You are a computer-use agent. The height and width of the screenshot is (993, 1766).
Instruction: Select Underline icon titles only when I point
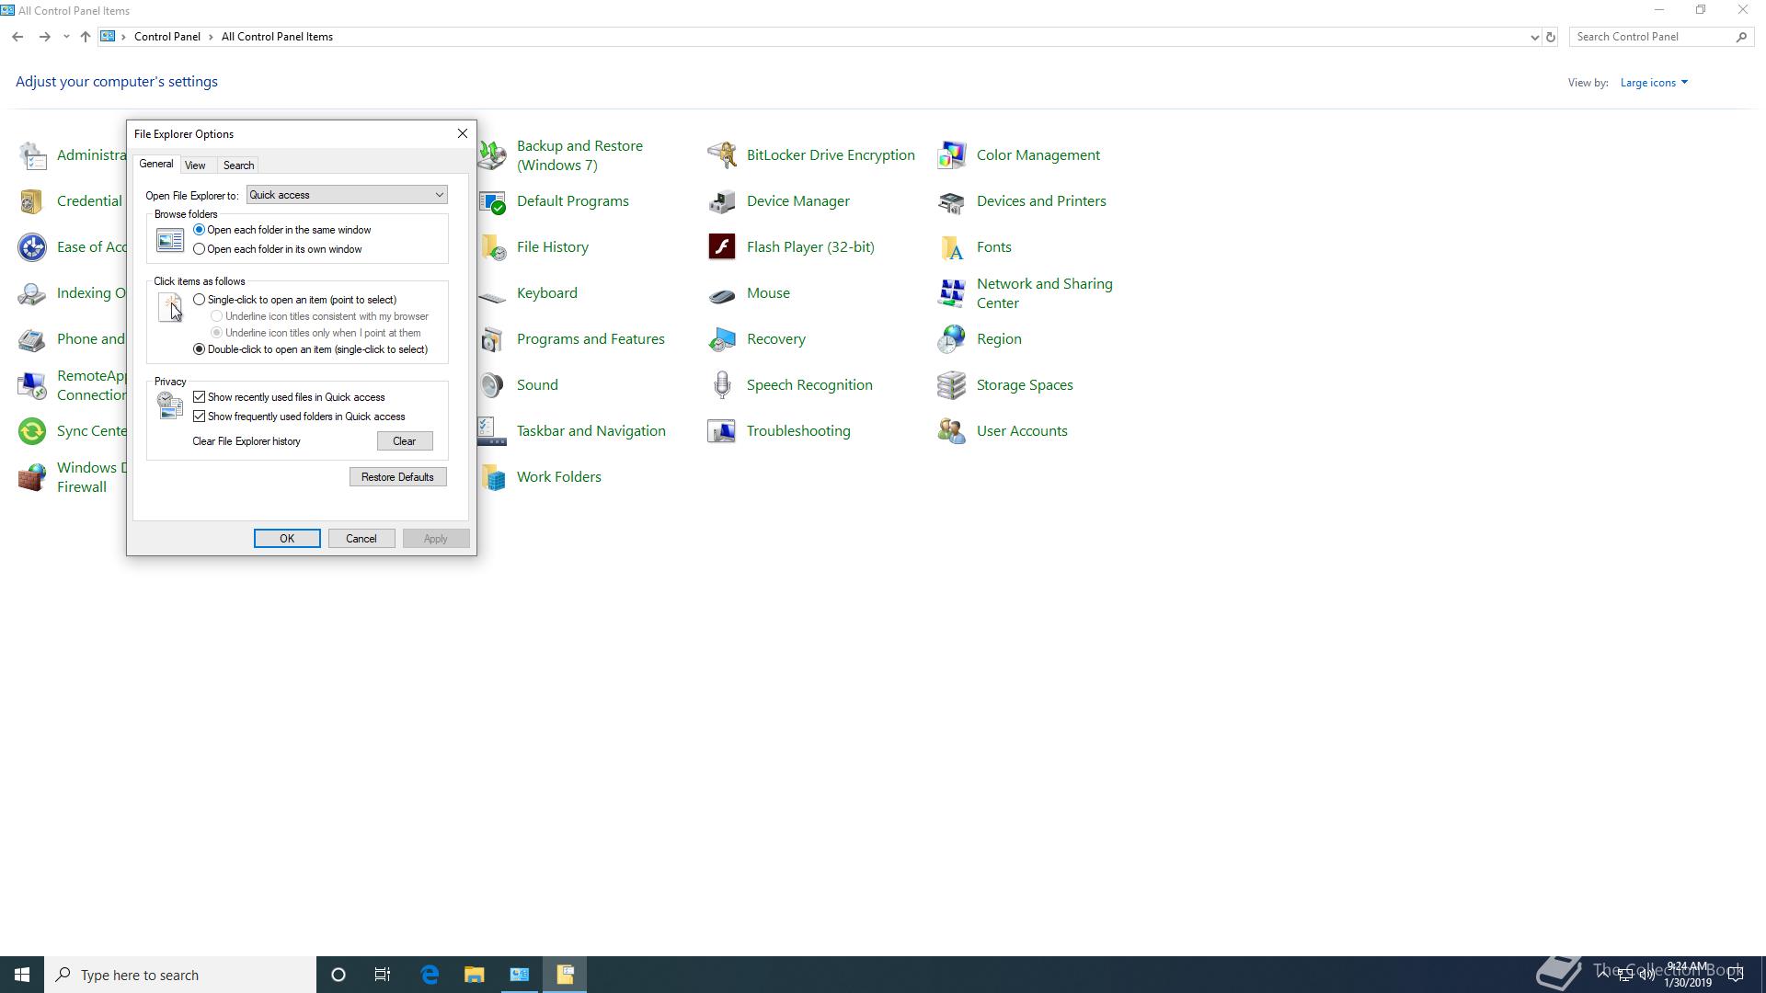[x=316, y=333]
